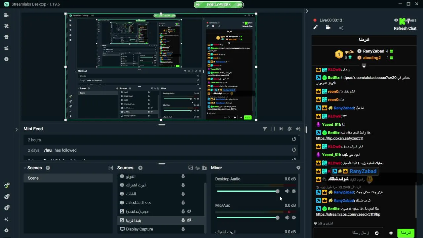This screenshot has width=423, height=238.
Task: Open the x.com/alotaebeeee link in chat
Action: tap(368, 78)
